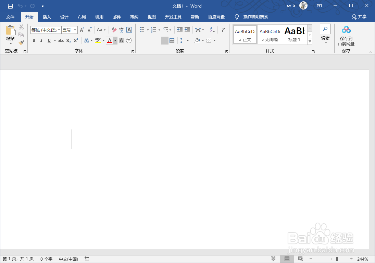Toggle Character Shading icon

pyautogui.click(x=121, y=40)
